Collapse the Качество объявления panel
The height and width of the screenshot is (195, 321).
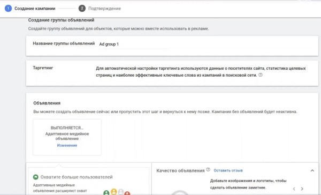[312, 170]
